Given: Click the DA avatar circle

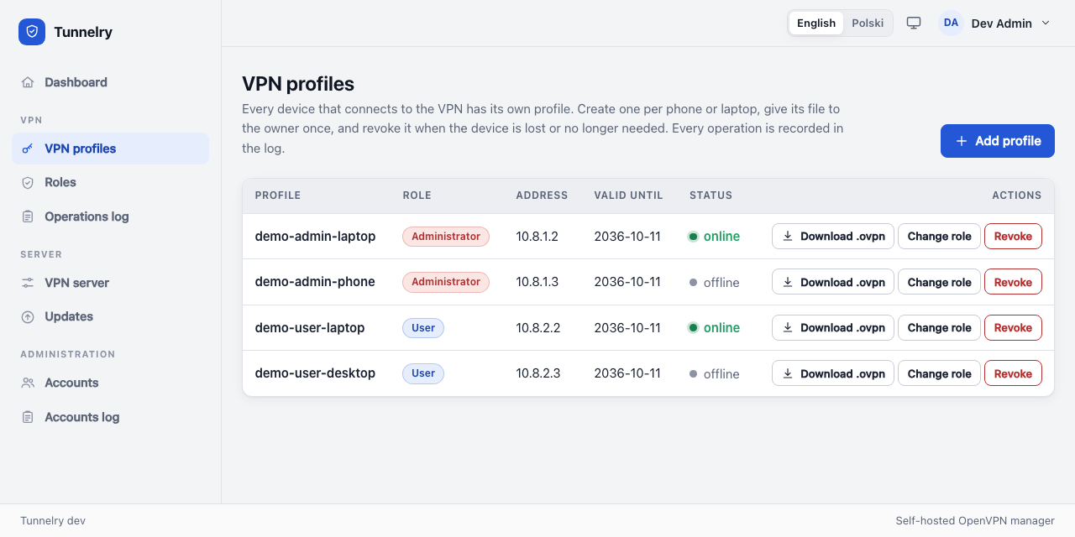Looking at the screenshot, I should (951, 23).
